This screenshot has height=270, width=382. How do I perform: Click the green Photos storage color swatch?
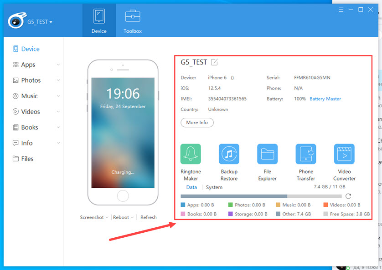231,205
